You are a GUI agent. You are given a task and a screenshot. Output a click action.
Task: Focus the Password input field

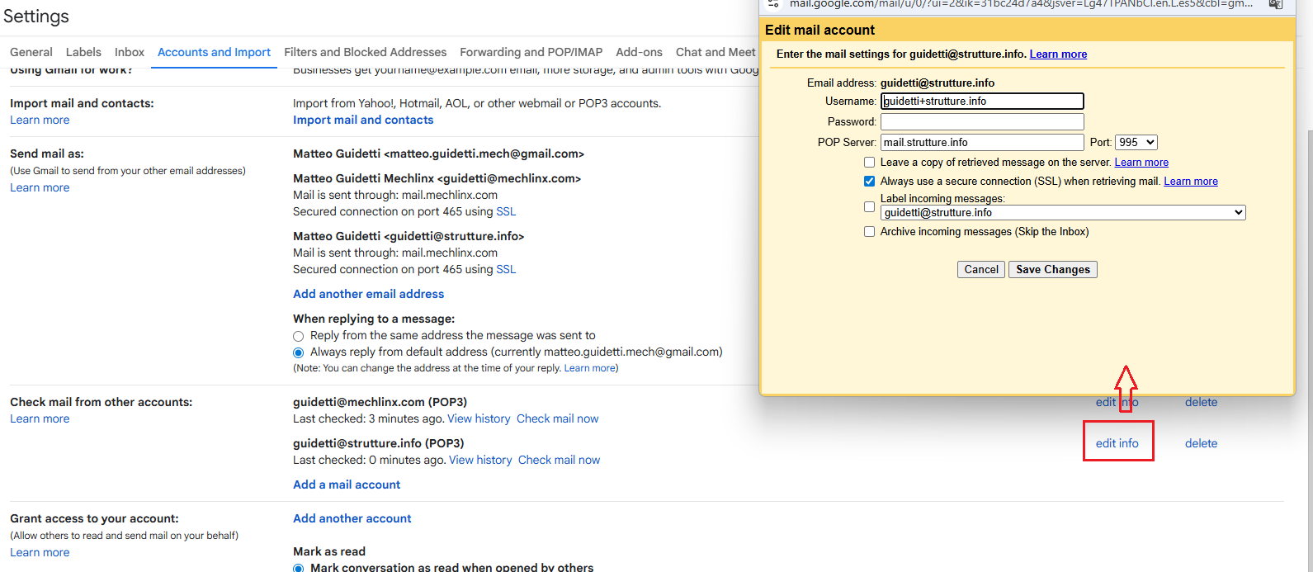pyautogui.click(x=981, y=122)
